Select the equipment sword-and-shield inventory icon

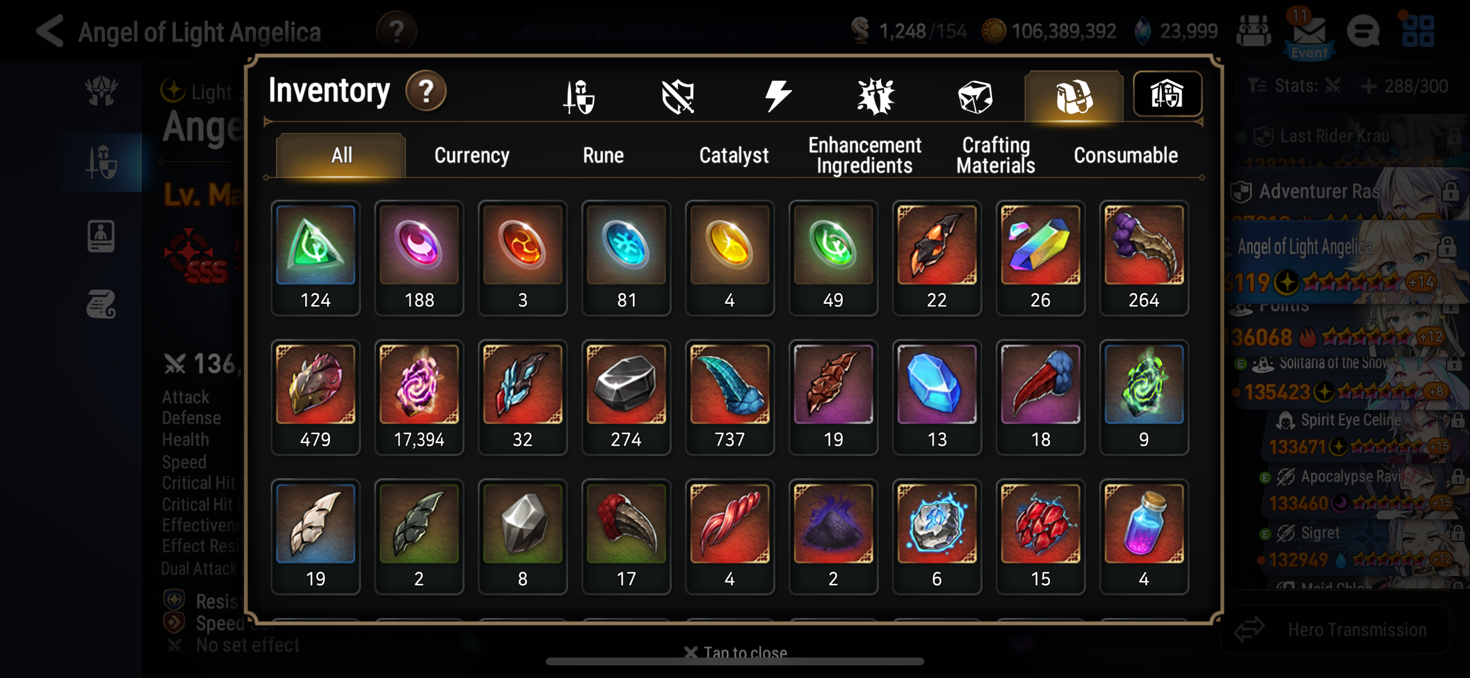(x=579, y=97)
